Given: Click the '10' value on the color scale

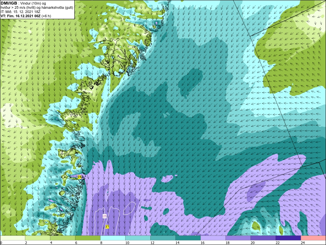Looking at the screenshot, I should 127,243.
